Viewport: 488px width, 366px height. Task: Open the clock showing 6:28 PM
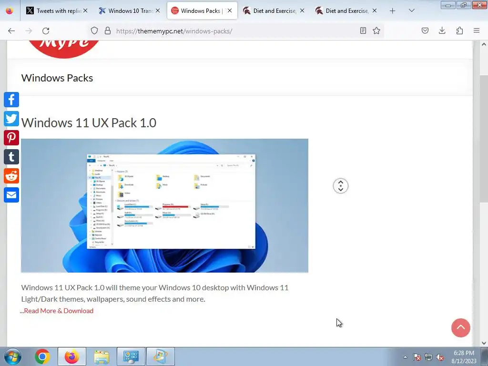pos(464,357)
